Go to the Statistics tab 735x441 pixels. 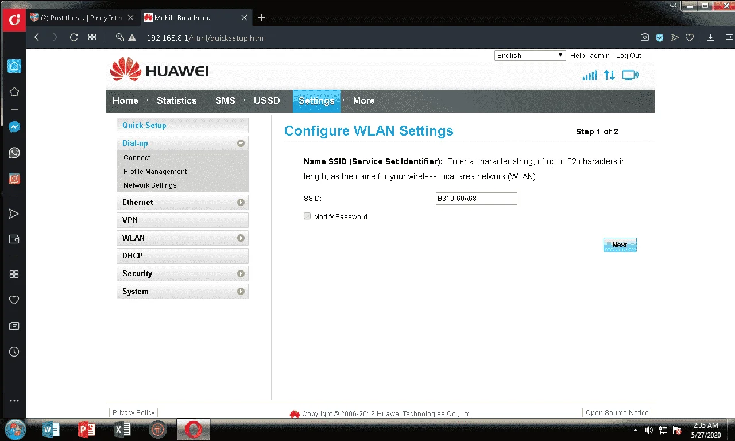coord(177,101)
